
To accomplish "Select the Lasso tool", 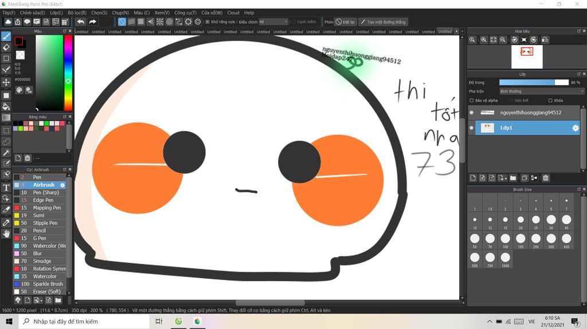I will [x=6, y=142].
